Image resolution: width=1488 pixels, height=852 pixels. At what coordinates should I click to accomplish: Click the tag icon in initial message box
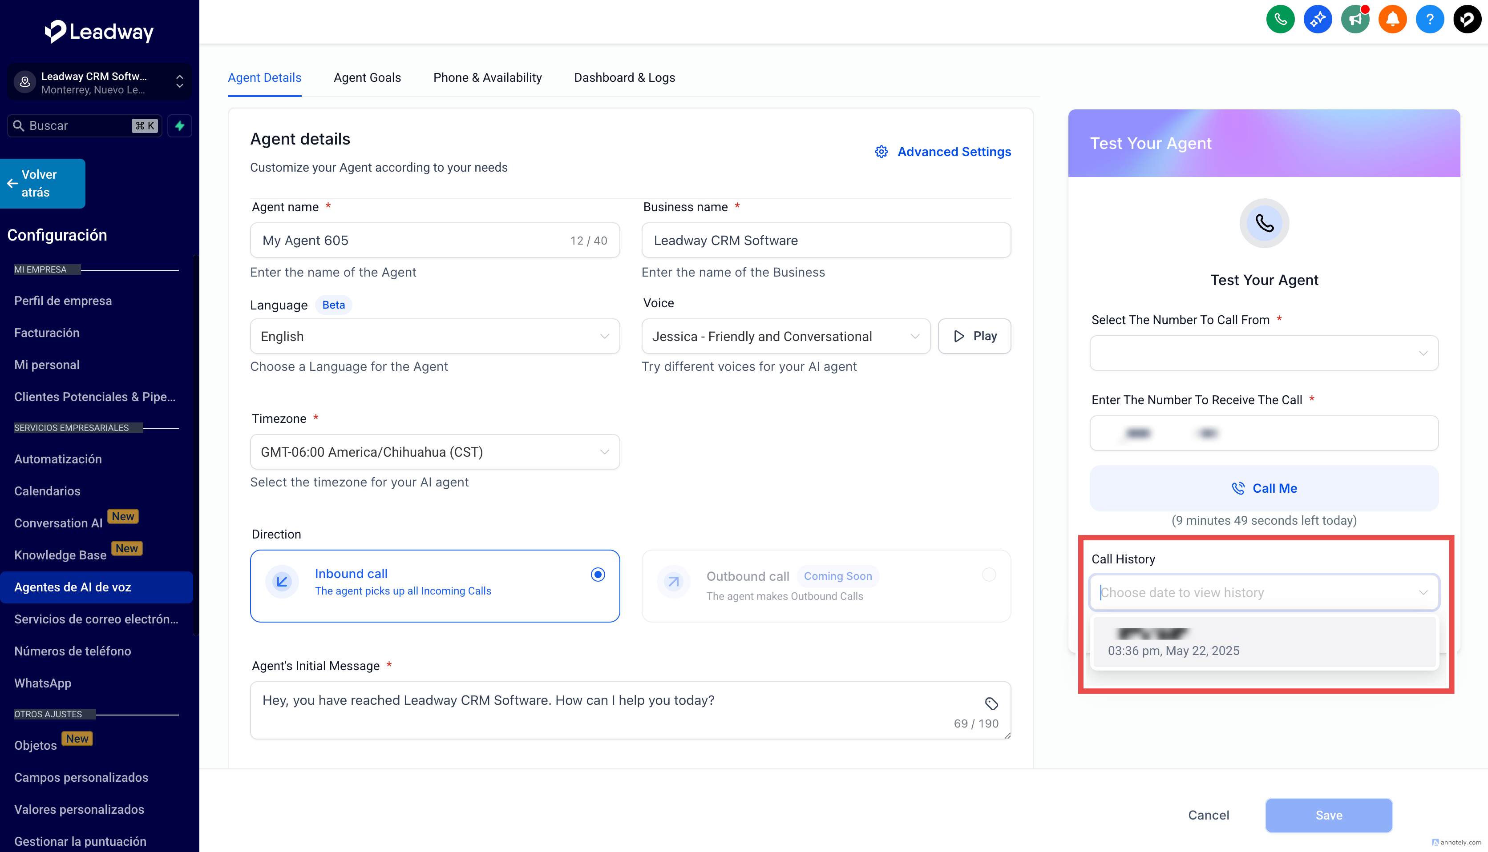[991, 703]
